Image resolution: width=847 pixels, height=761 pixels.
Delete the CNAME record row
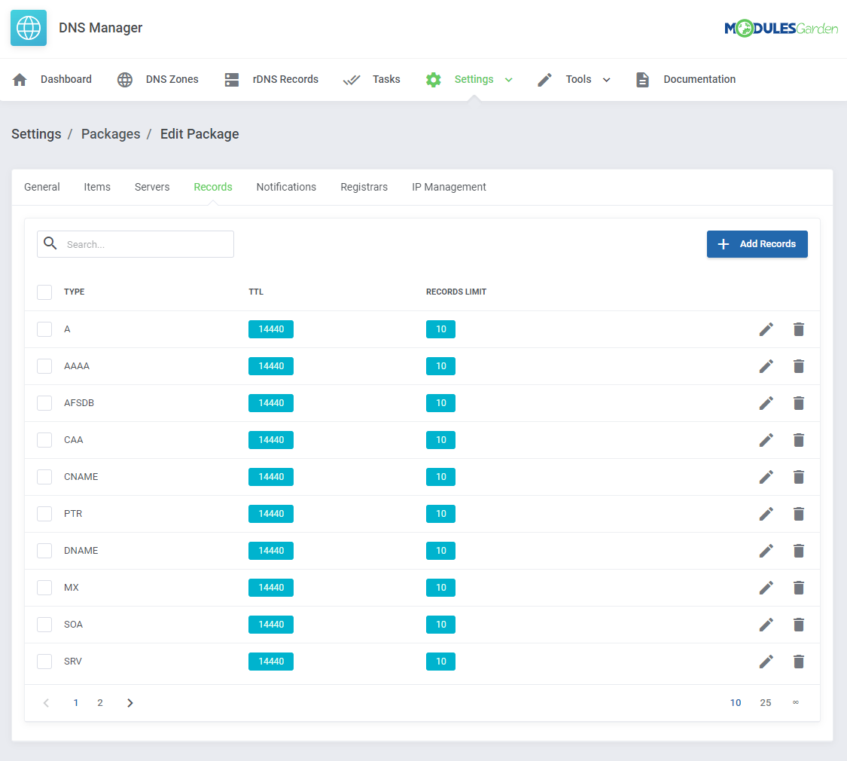[798, 477]
